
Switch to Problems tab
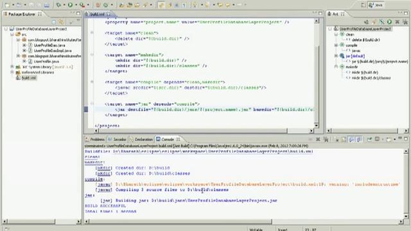(95, 139)
